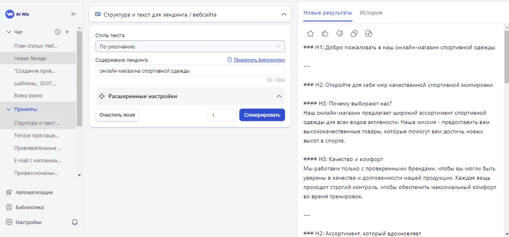Open Автоматизация in sidebar

point(34,192)
